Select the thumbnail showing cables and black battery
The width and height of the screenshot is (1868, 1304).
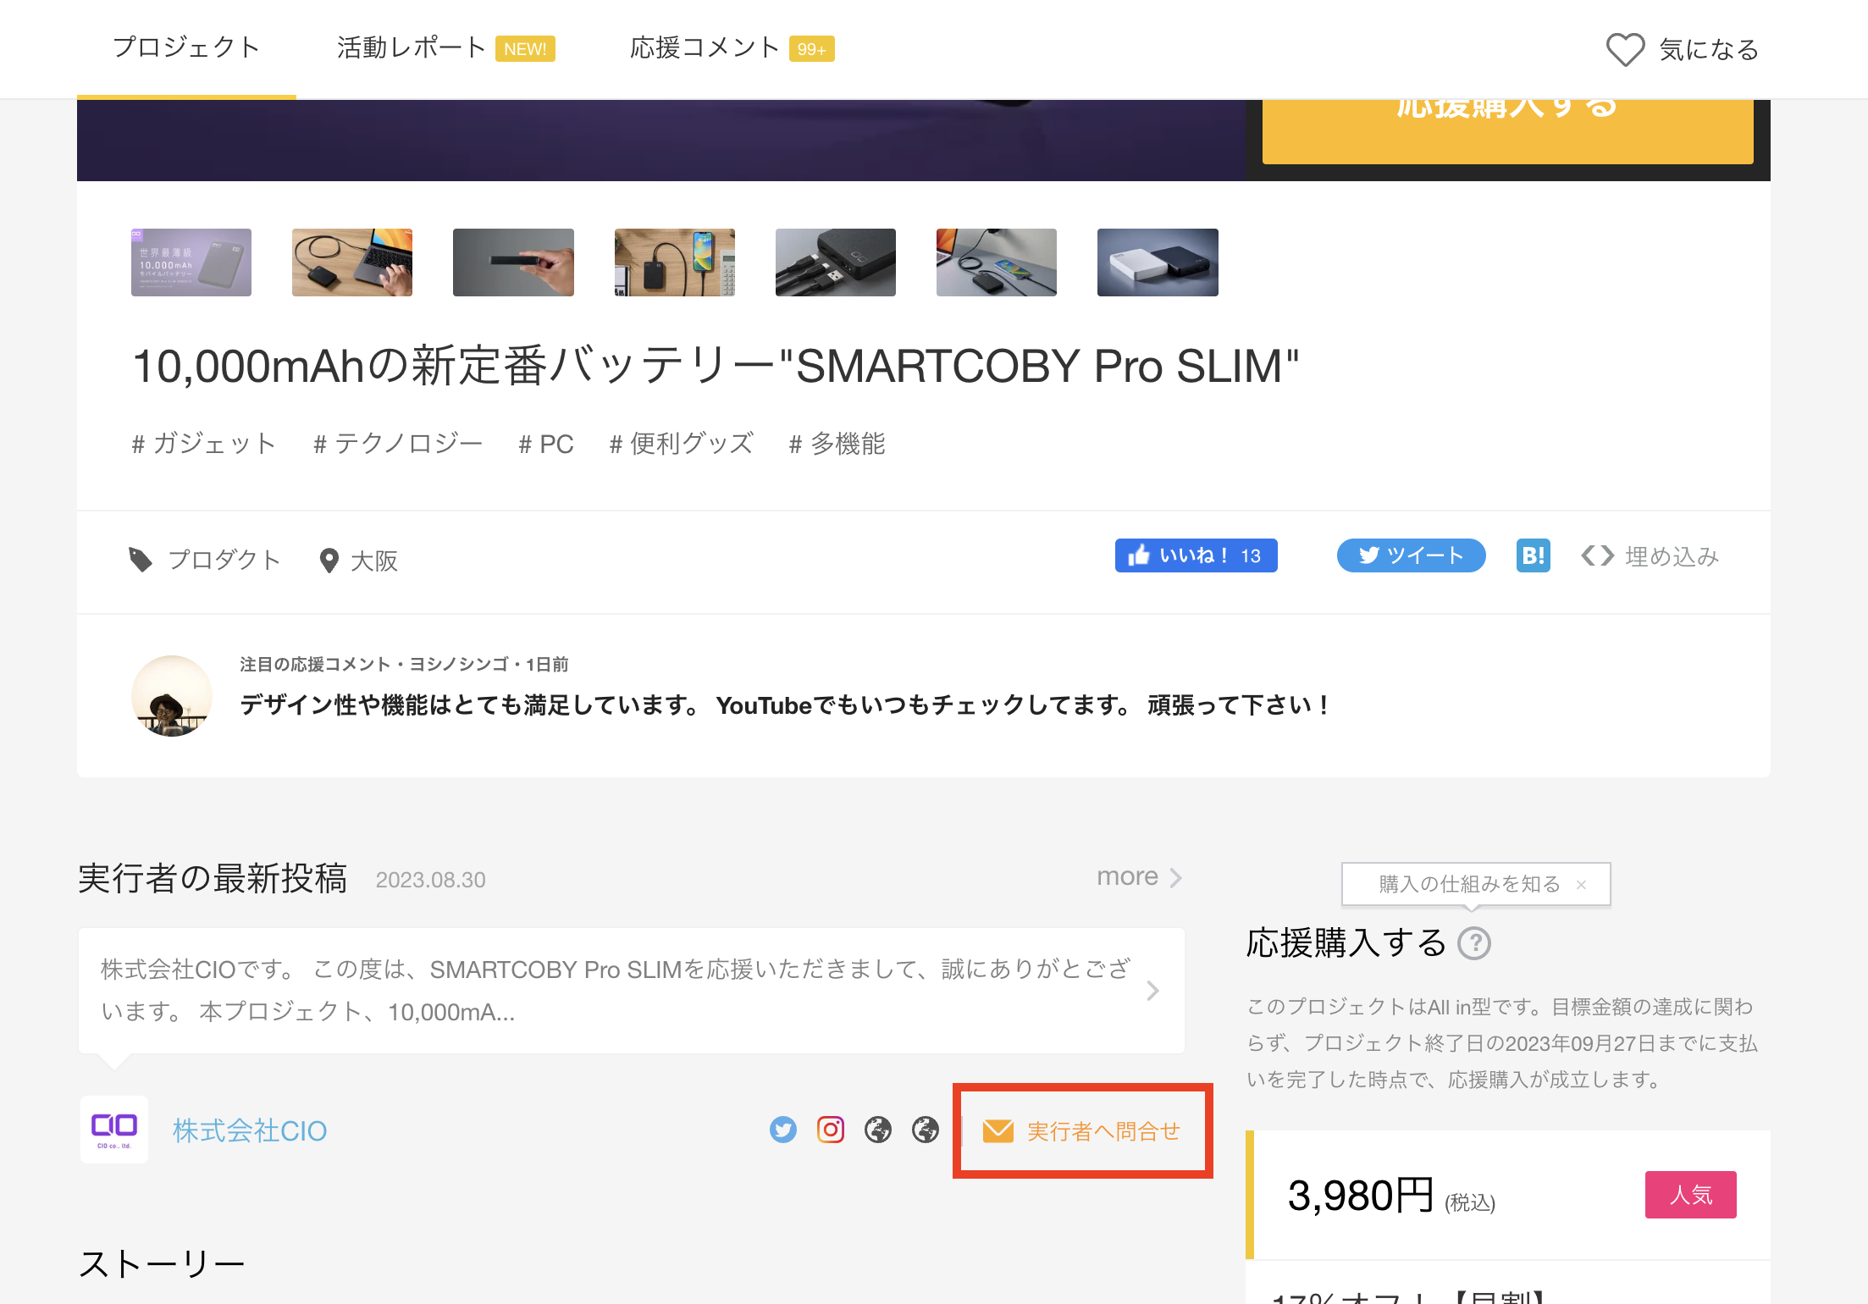click(x=836, y=262)
